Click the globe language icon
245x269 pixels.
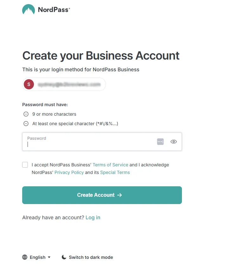point(25,257)
